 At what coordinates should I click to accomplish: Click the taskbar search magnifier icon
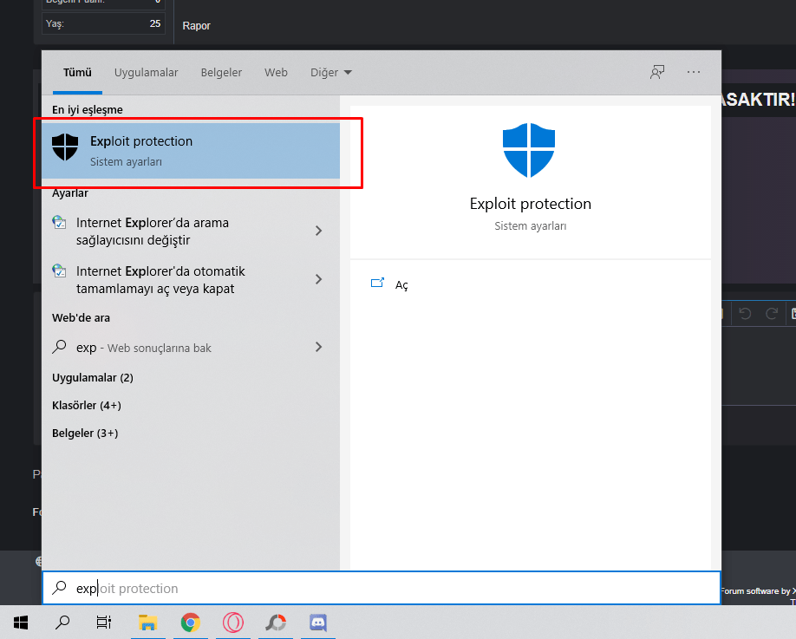pyautogui.click(x=62, y=623)
